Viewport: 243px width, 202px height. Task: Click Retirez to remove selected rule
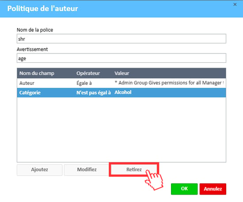[134, 169]
